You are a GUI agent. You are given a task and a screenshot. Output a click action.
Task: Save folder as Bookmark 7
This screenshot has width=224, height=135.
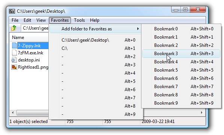coord(181,87)
